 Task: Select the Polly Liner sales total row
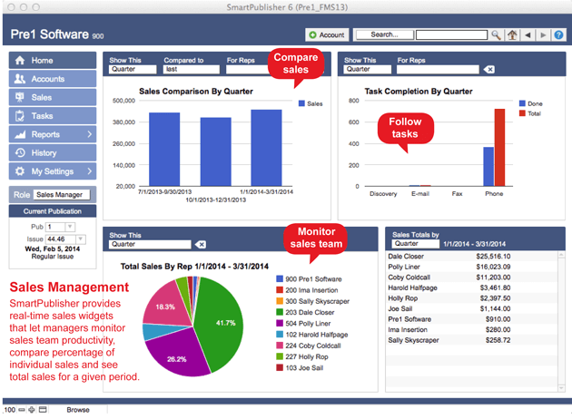click(x=471, y=267)
